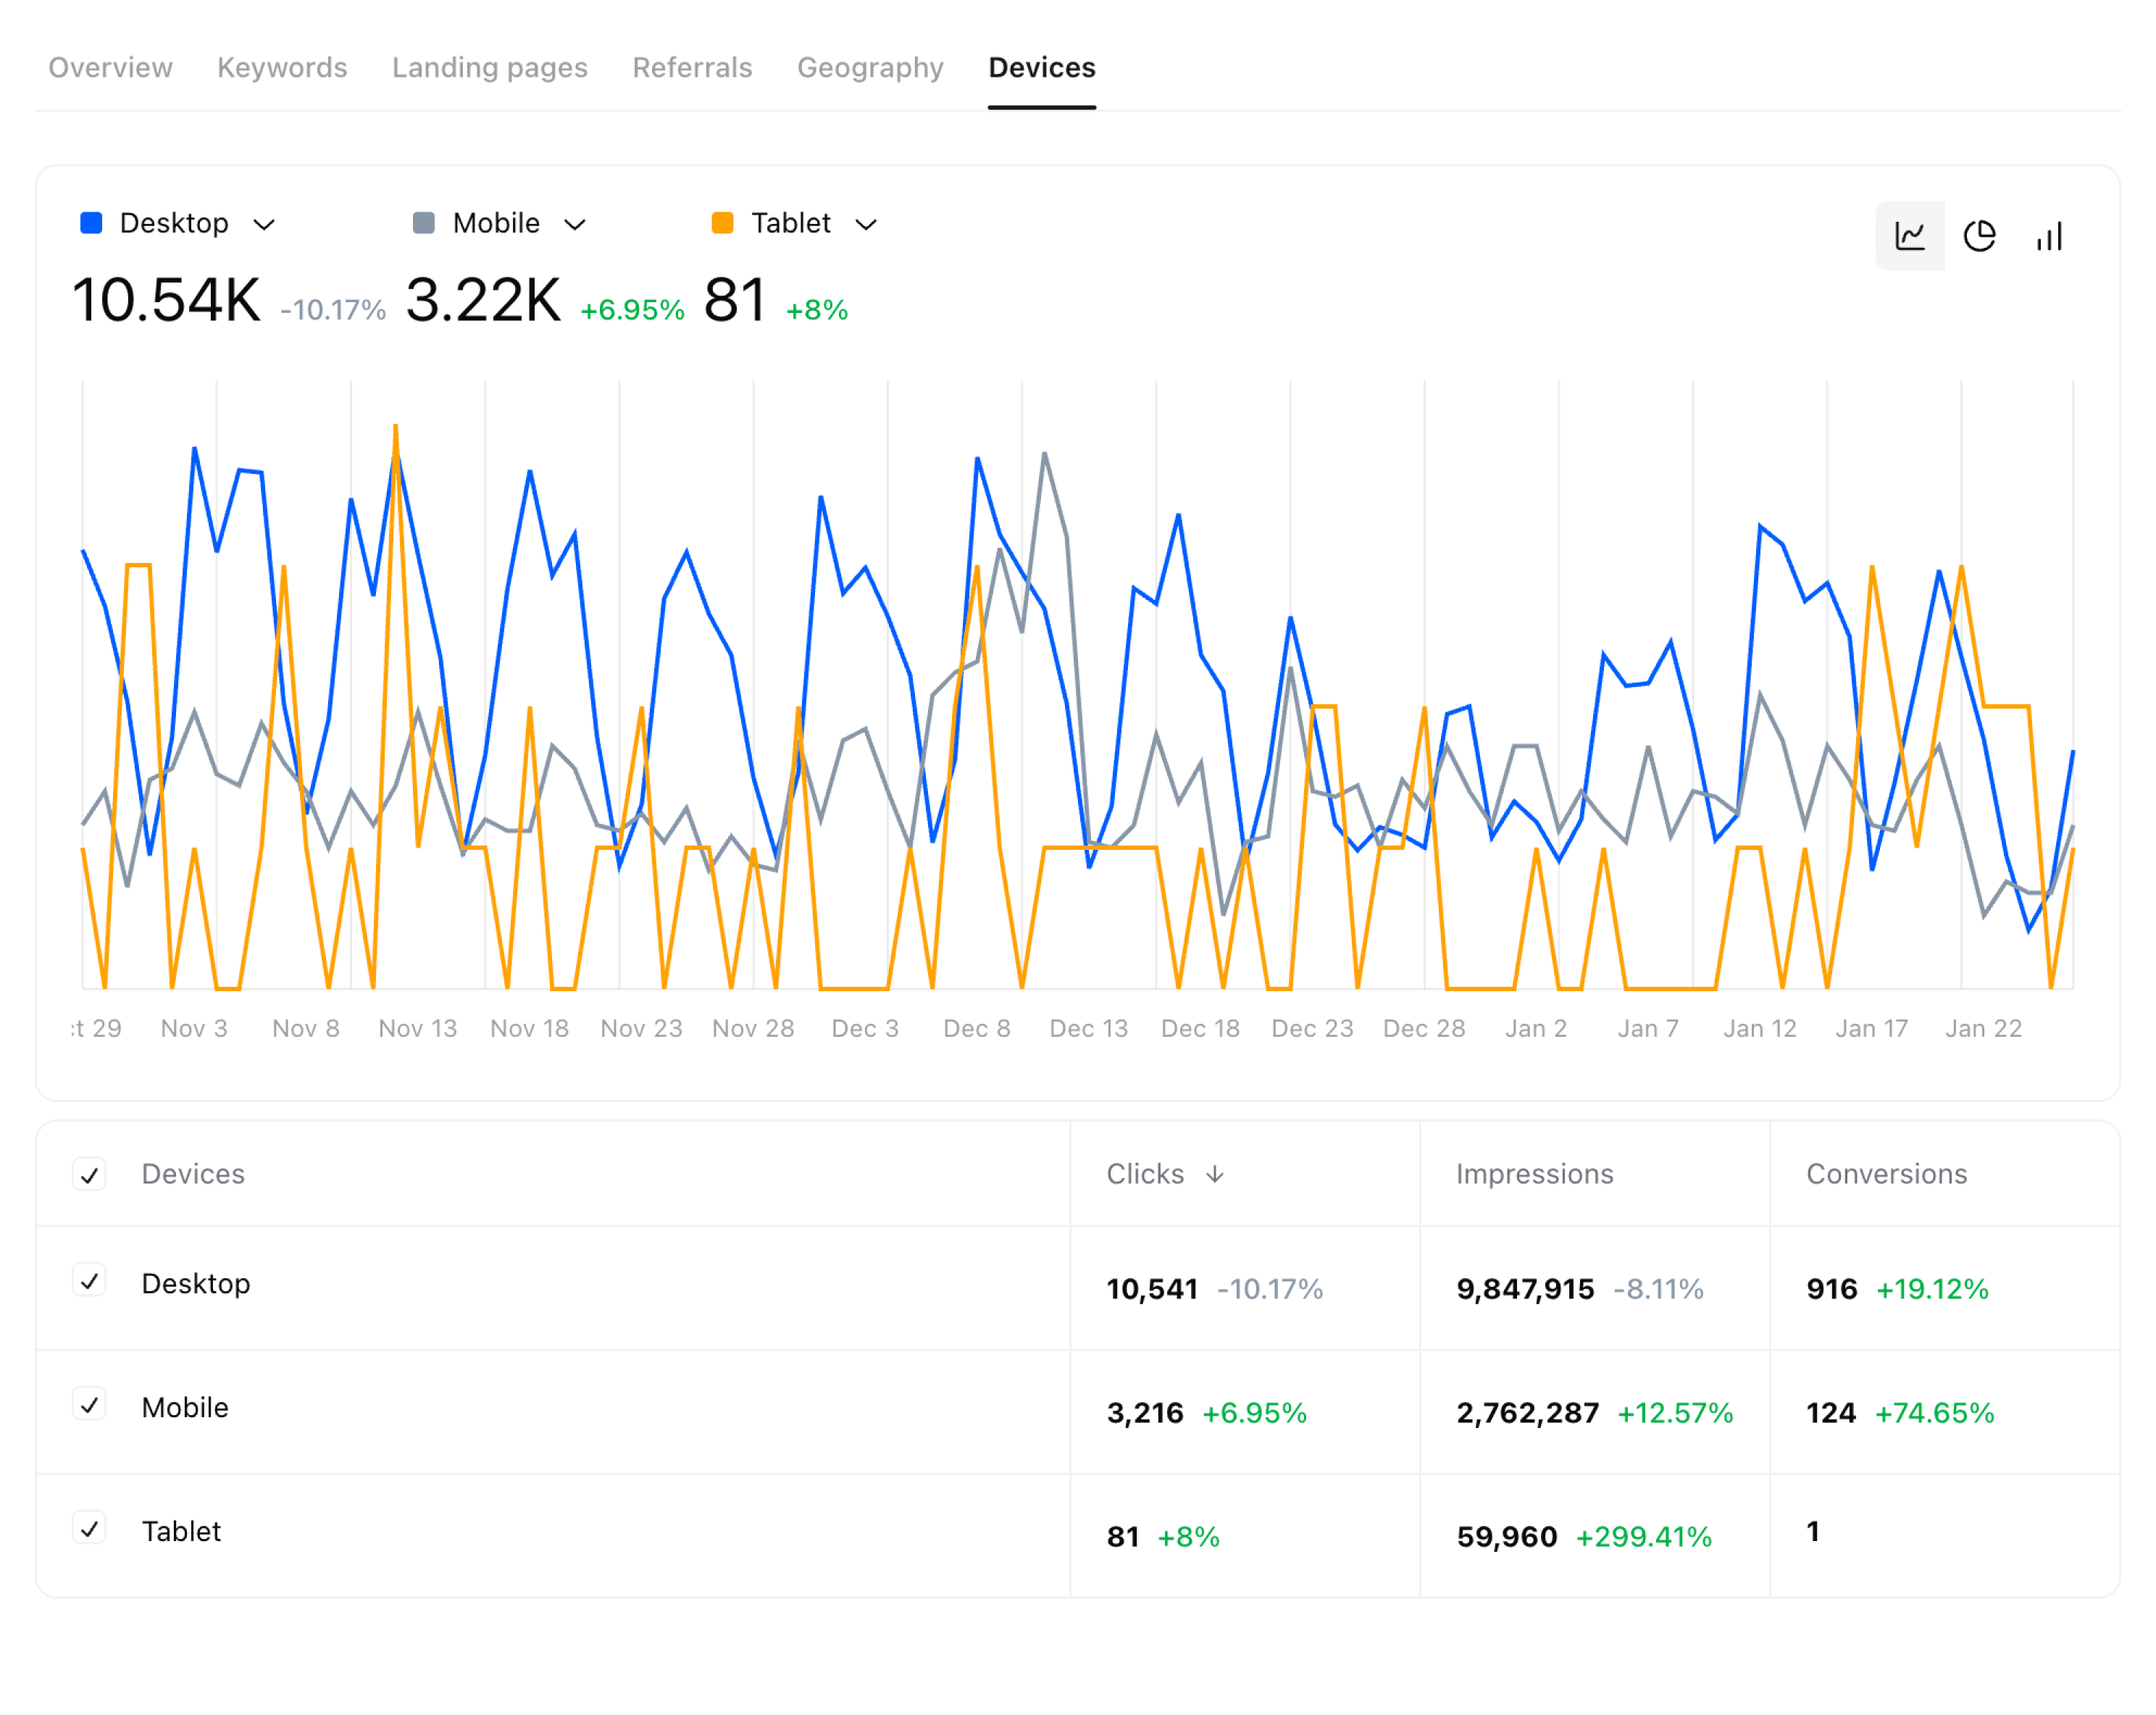This screenshot has height=1715, width=2156.
Task: Uncheck the Desktop row checkbox
Action: [90, 1283]
